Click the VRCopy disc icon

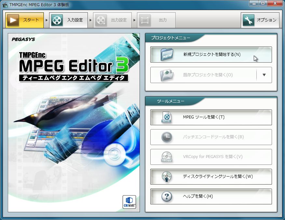(x=167, y=157)
